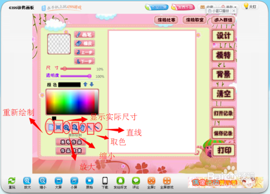Click the 透明度 opacity slider handle

[90, 76]
